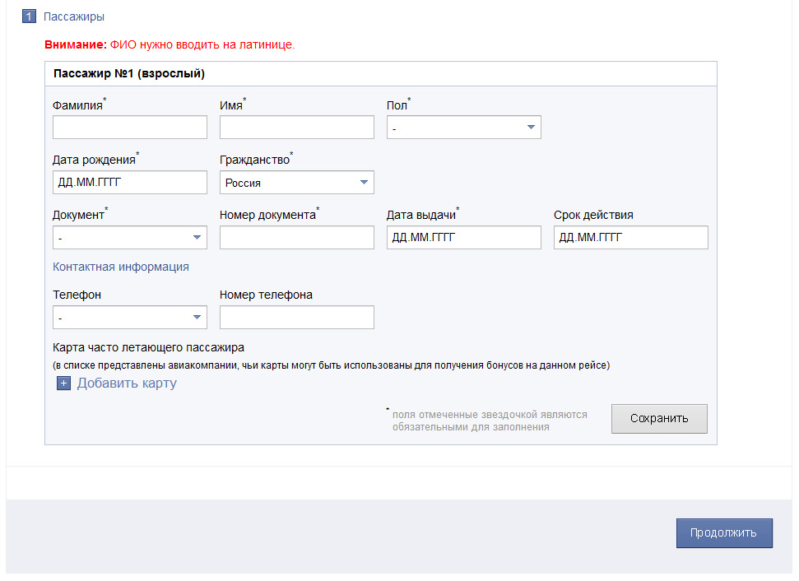Select the Номер документа input
This screenshot has width=799, height=581.
click(296, 238)
